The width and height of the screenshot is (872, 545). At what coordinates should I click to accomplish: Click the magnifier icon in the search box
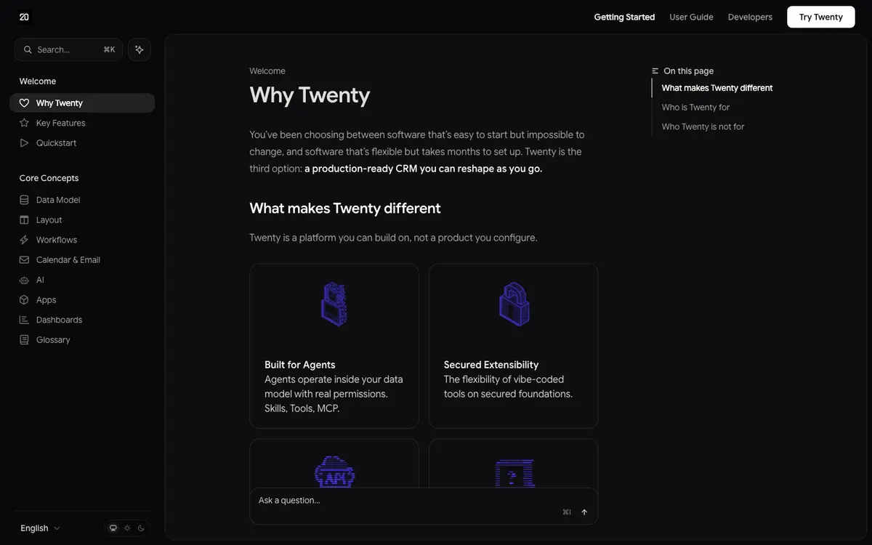tap(28, 49)
